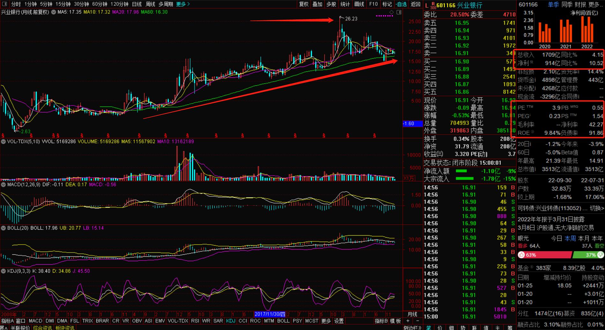Click red 63% bullish sentiment bar
This screenshot has width=605, height=330.
(x=545, y=255)
